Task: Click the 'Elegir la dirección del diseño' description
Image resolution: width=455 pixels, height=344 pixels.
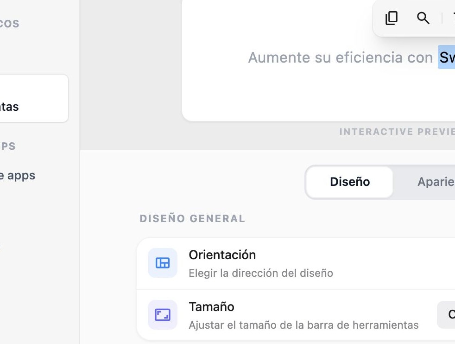Action: [260, 273]
